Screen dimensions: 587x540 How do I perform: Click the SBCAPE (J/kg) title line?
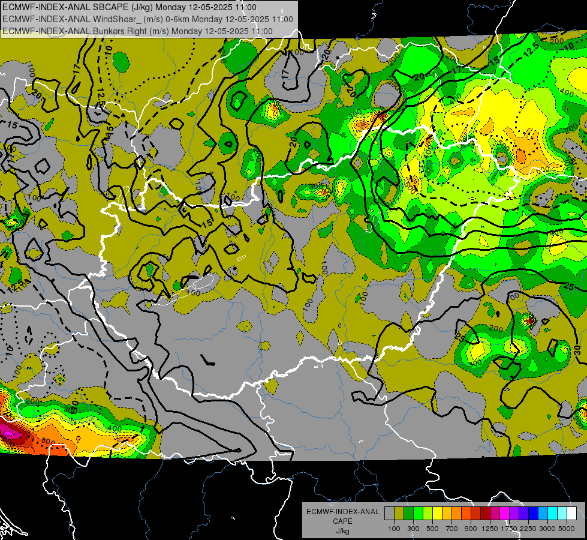click(x=129, y=7)
